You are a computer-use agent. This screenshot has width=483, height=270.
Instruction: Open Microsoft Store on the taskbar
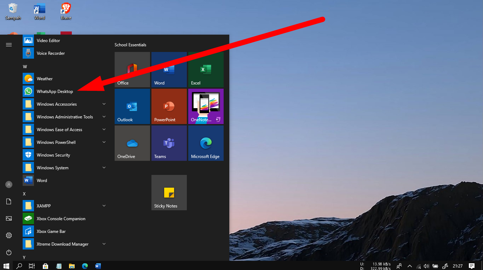(45, 266)
